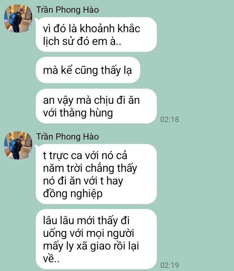This screenshot has width=234, height=271.
Task: Click the 02:19 timestamp
Action: (x=169, y=265)
